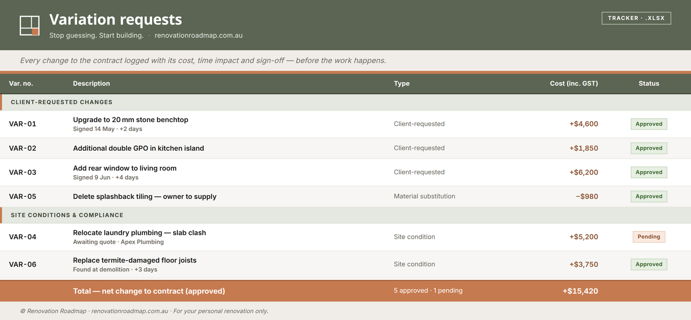Screen dimensions: 691x320
Task: Select the +$3,750 cost value
Action: point(583,264)
